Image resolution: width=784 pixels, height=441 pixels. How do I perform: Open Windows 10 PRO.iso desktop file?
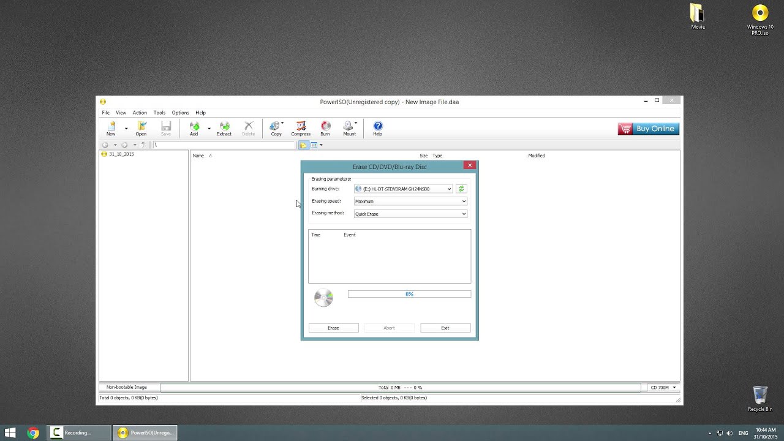pos(760,20)
